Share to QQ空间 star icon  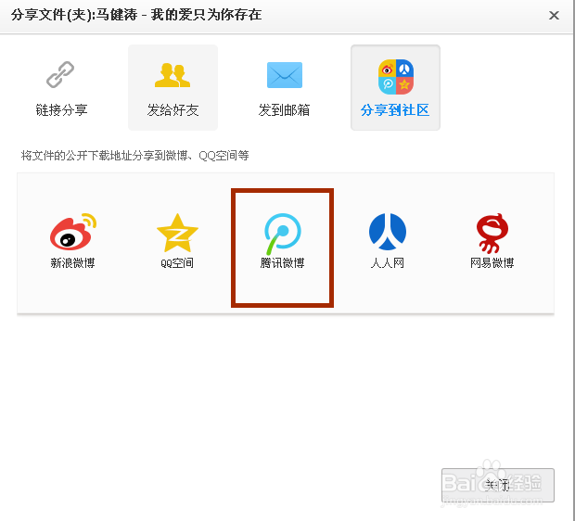[x=177, y=233]
